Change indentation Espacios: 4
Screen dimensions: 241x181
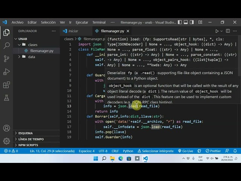[x=87, y=151]
